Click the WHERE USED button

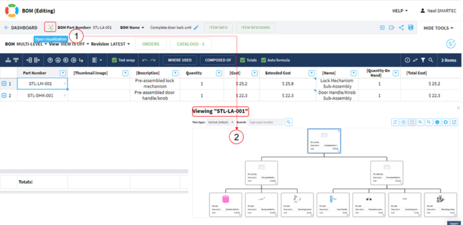[x=180, y=60]
